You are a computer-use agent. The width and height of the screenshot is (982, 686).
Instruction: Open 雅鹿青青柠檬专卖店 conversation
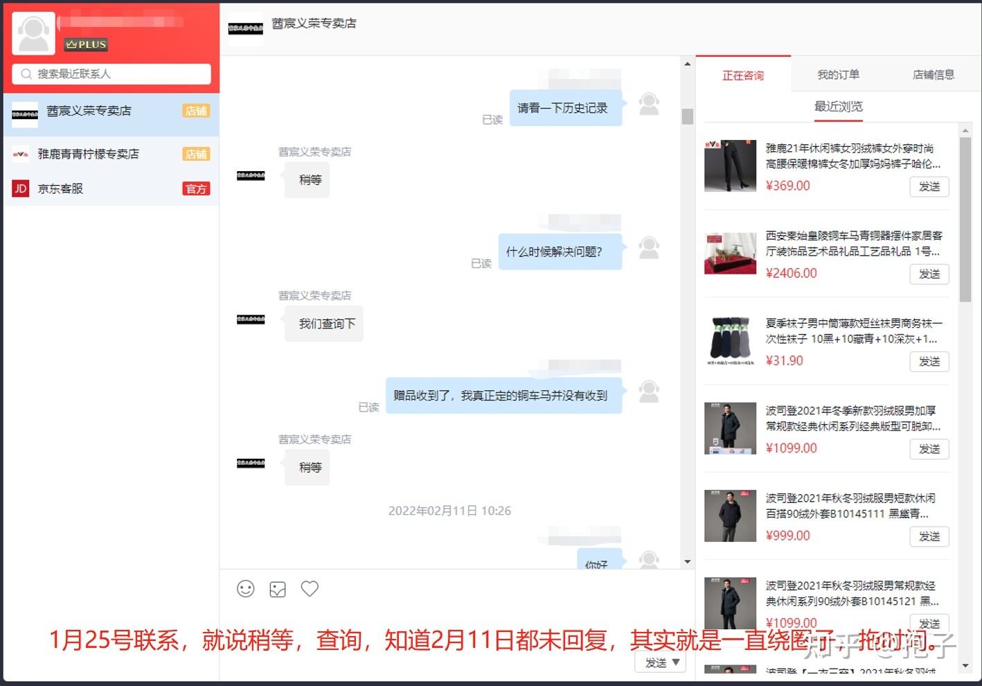(x=111, y=154)
